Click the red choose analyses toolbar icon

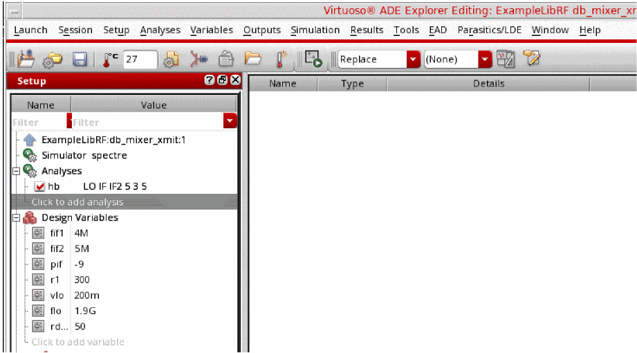click(199, 60)
